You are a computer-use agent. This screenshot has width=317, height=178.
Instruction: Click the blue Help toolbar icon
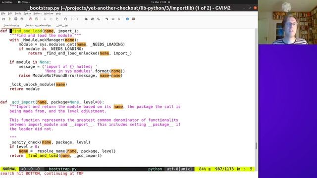(x=127, y=19)
